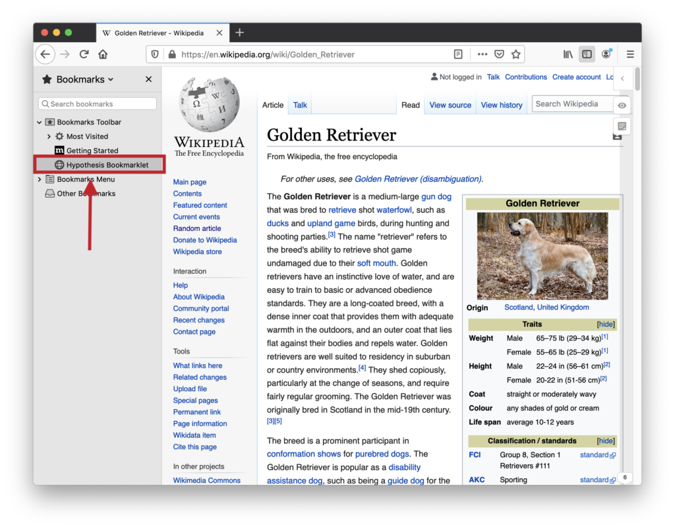Viewport: 675px width, 529px height.
Task: Click the Search bookmarks field
Action: (x=98, y=104)
